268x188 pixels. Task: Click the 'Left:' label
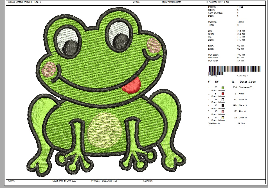pyautogui.click(x=210, y=31)
